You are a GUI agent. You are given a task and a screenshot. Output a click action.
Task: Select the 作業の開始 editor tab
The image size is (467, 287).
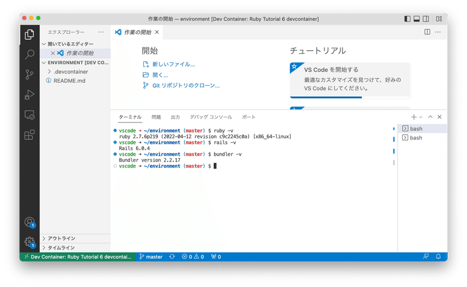coord(137,32)
